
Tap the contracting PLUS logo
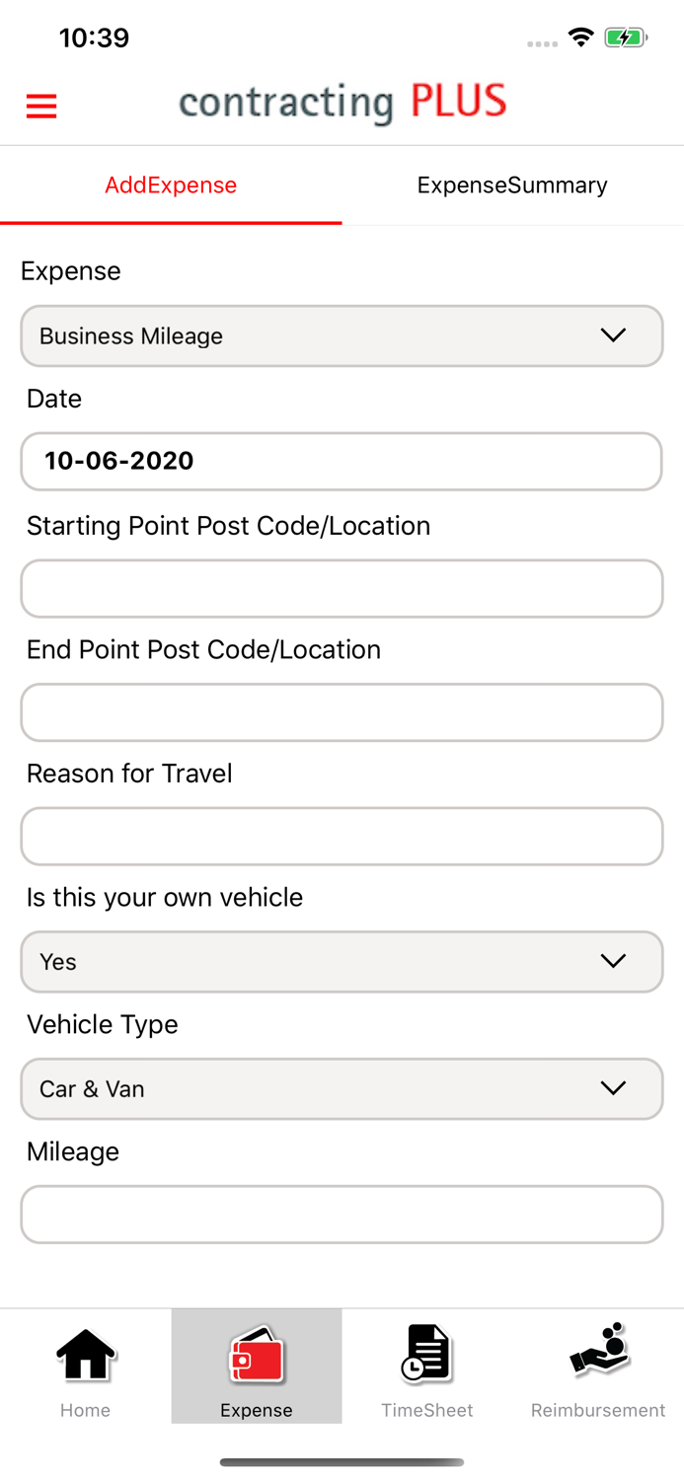click(342, 102)
